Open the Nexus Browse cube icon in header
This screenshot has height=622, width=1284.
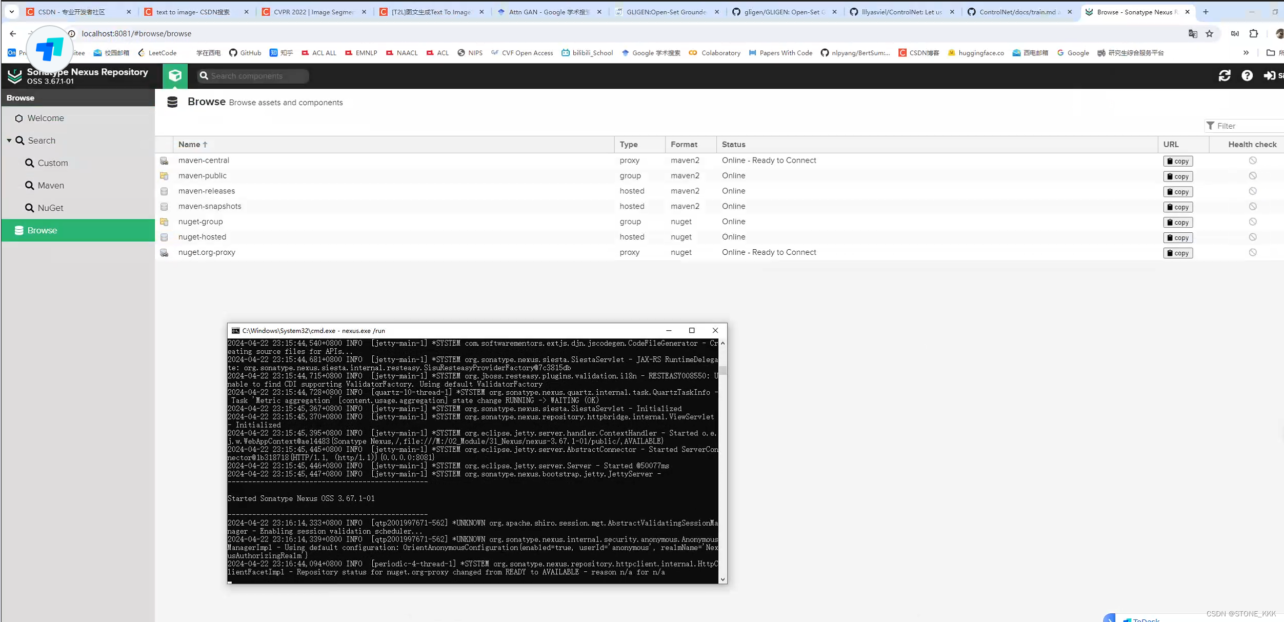[x=175, y=76]
